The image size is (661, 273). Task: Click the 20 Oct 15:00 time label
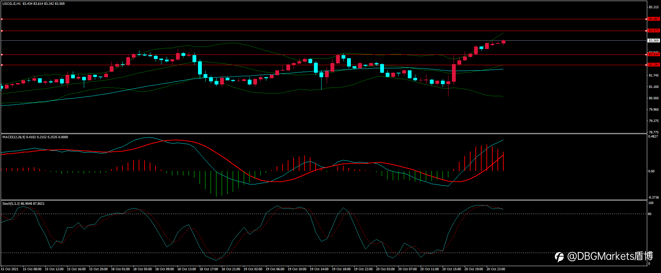pyautogui.click(x=452, y=269)
